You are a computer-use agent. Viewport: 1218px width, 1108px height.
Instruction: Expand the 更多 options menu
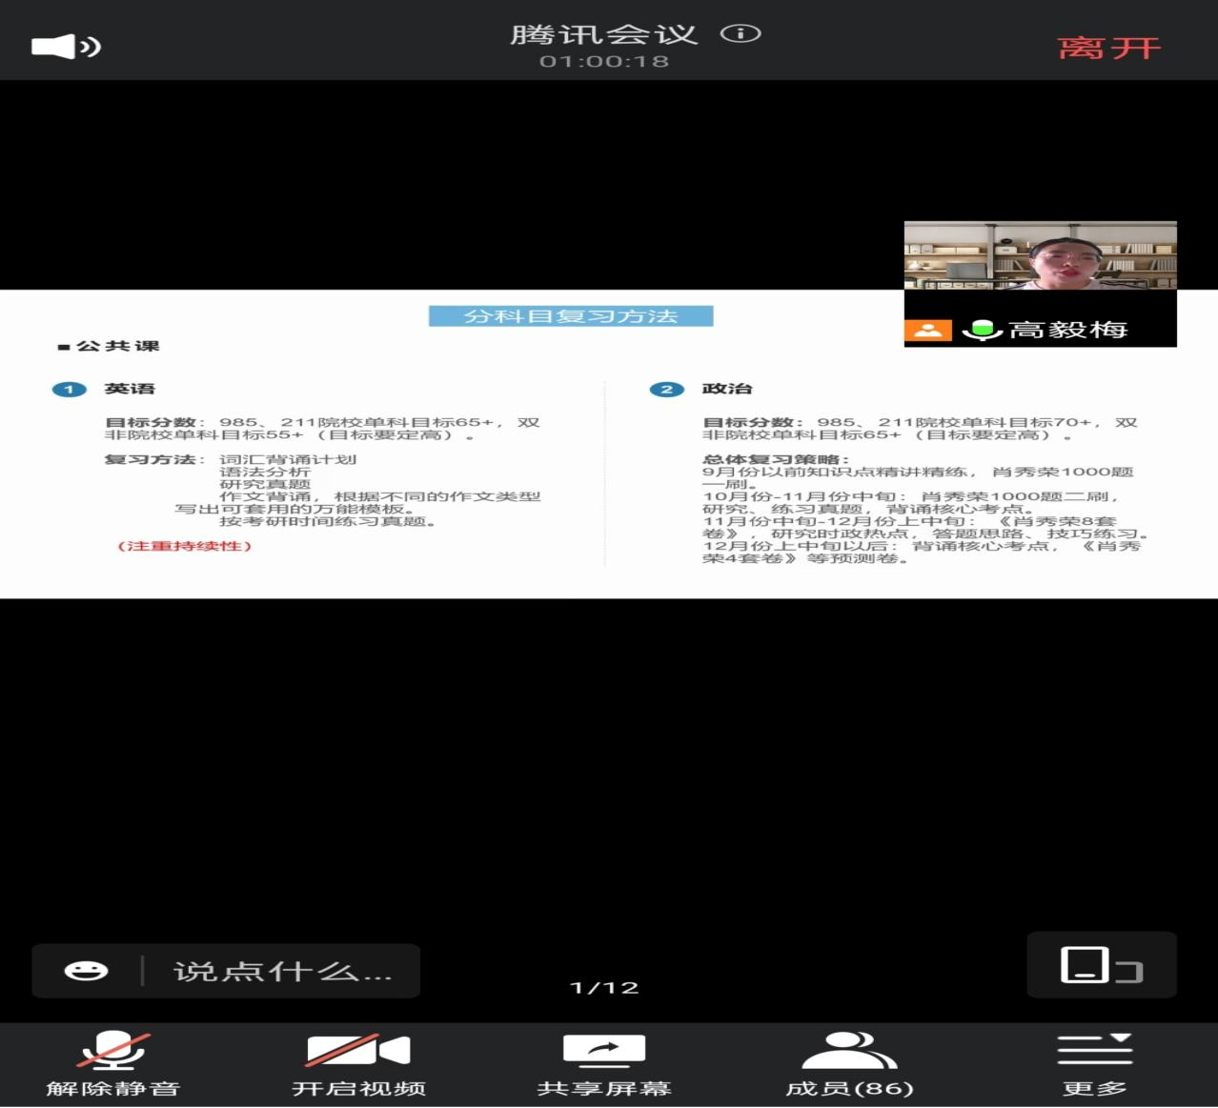point(1095,1064)
